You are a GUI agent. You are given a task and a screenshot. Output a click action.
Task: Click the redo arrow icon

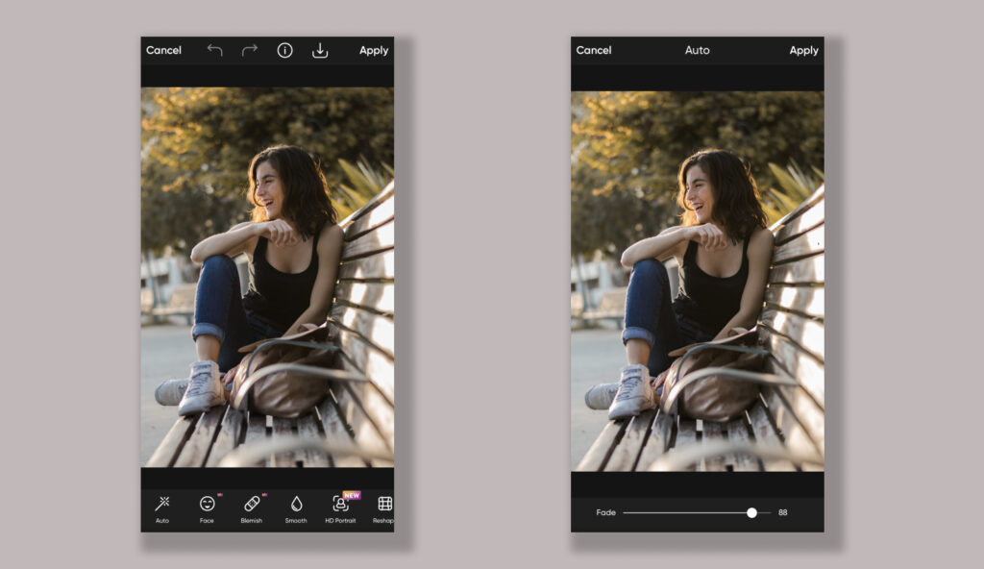tap(250, 50)
